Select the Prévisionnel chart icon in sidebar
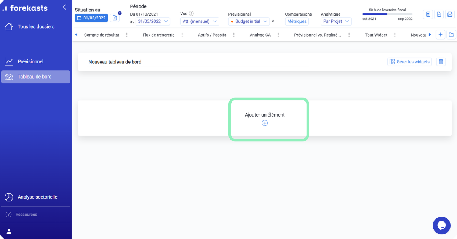Screen dimensions: 457x239 tap(9, 61)
